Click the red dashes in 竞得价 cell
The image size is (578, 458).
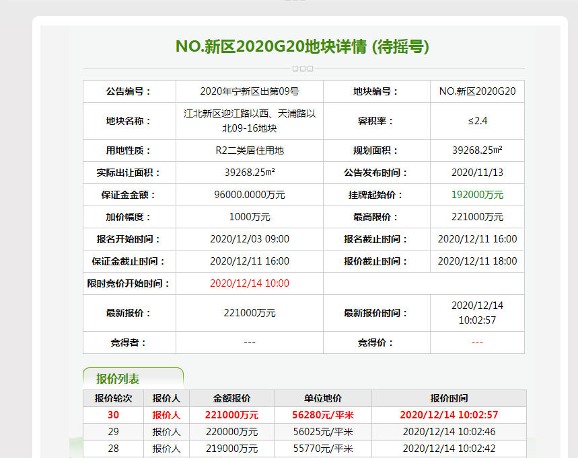tap(477, 342)
